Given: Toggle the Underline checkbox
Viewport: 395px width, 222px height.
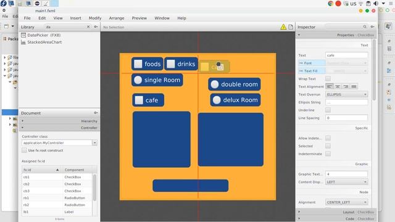Looking at the screenshot, I should (x=328, y=110).
